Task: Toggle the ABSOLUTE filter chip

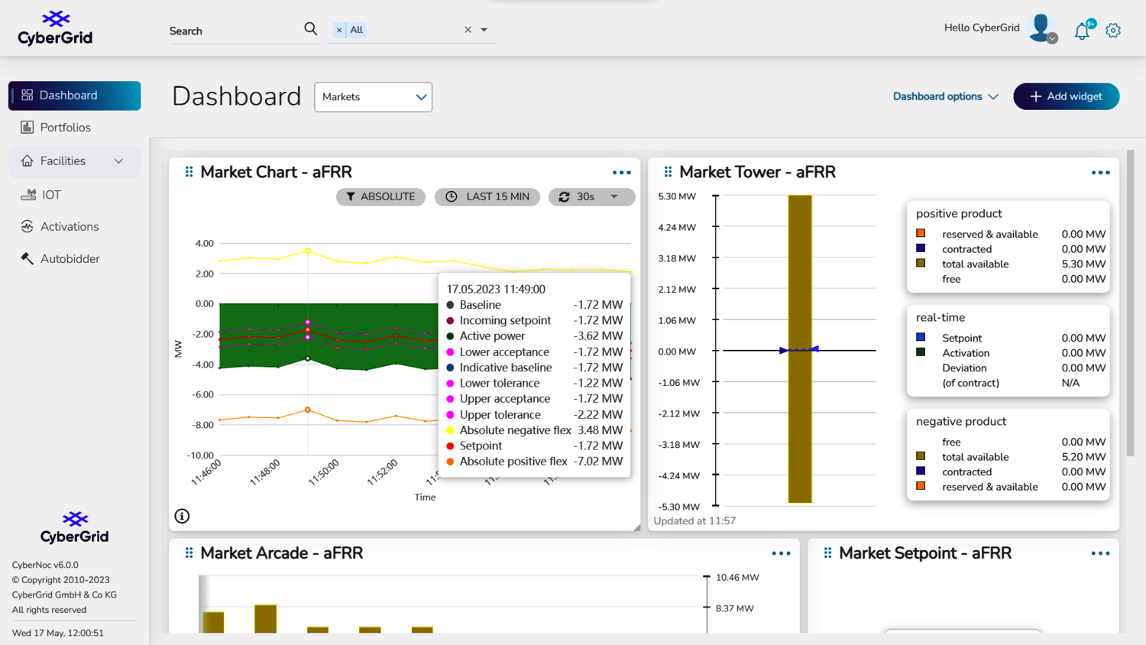Action: pos(380,196)
